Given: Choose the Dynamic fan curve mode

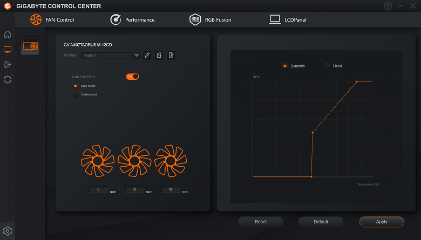Looking at the screenshot, I should click(x=285, y=66).
